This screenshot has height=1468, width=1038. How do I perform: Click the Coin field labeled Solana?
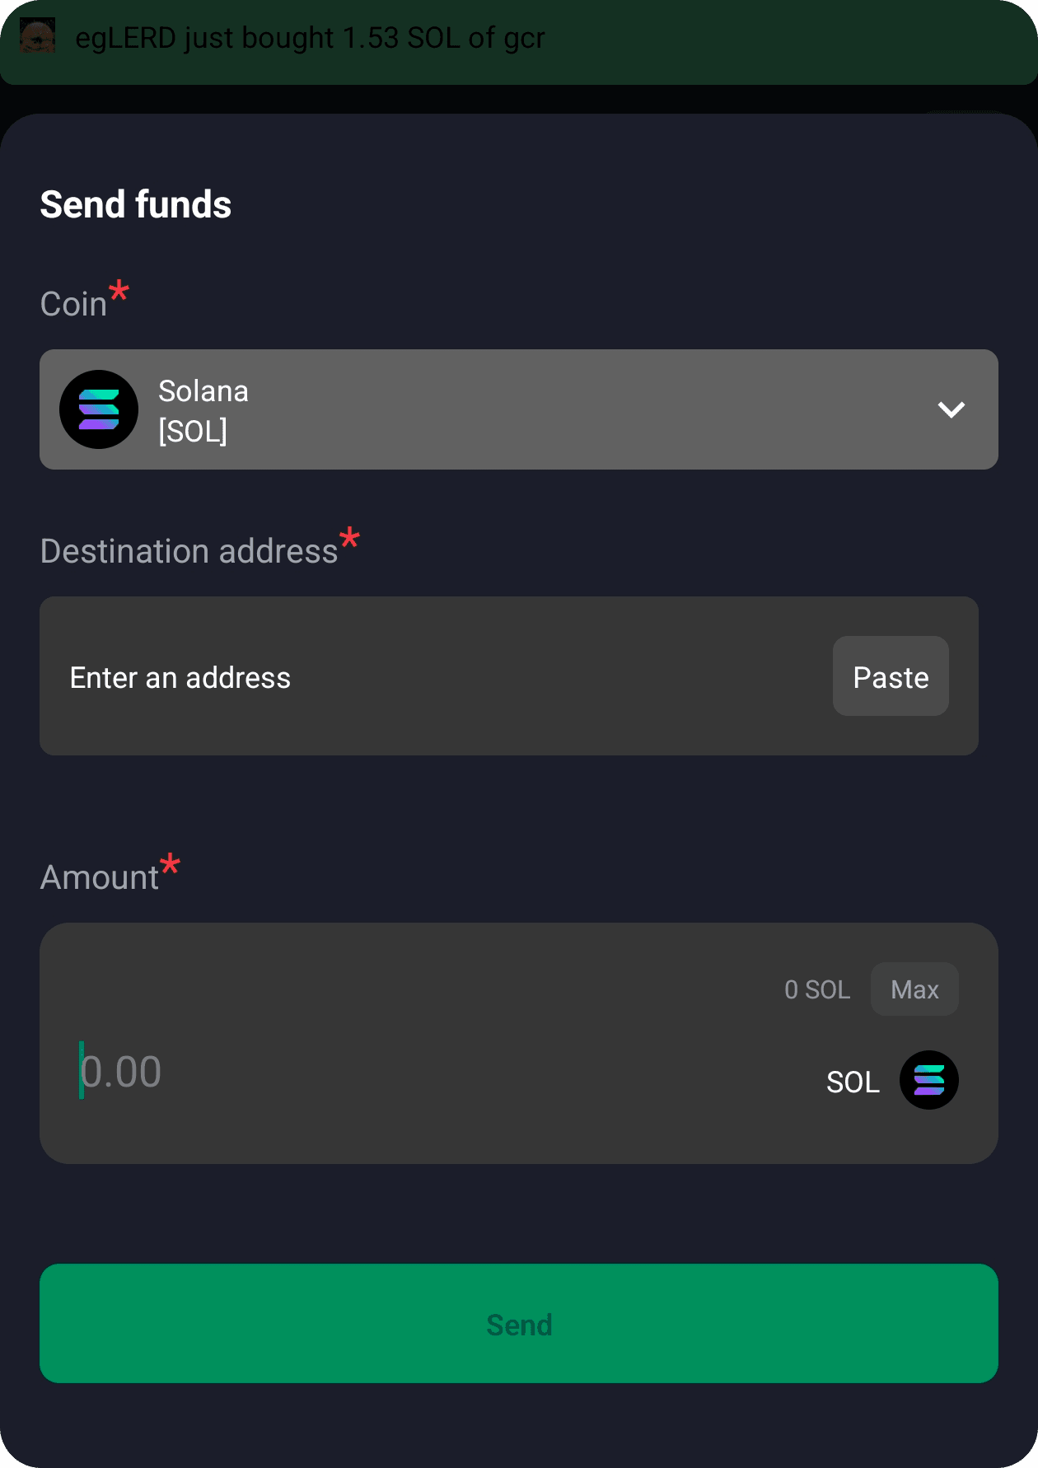(x=517, y=409)
